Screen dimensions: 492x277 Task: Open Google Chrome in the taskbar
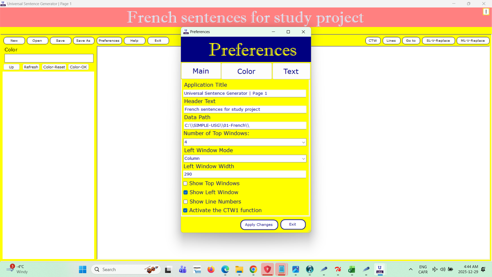pos(253,270)
